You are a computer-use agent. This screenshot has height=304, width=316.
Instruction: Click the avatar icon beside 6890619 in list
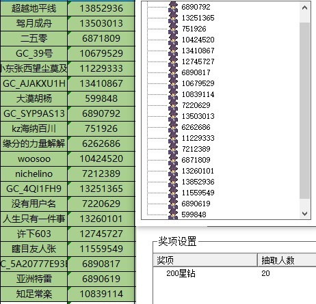click(x=173, y=204)
